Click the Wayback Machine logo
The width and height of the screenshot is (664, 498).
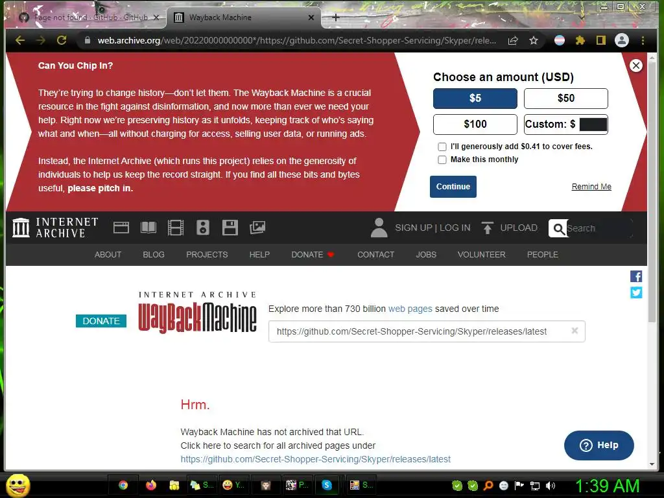tap(197, 312)
